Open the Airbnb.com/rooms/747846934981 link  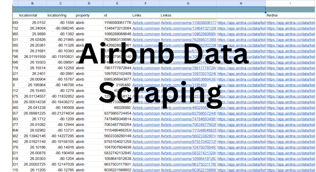pos(188,119)
